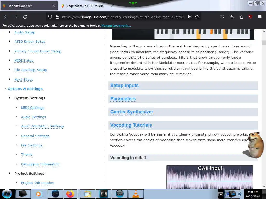Open the Theme link

point(27,154)
